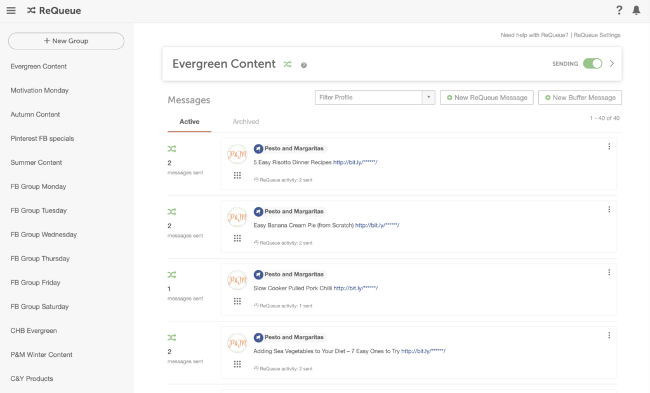650x393 pixels.
Task: Open bit.ly link in Risotto message
Action: tap(355, 162)
